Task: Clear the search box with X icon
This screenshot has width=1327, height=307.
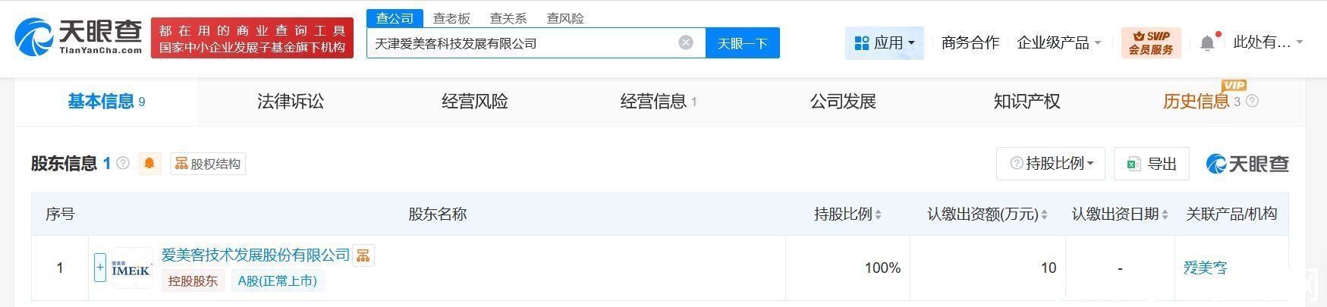Action: click(686, 42)
